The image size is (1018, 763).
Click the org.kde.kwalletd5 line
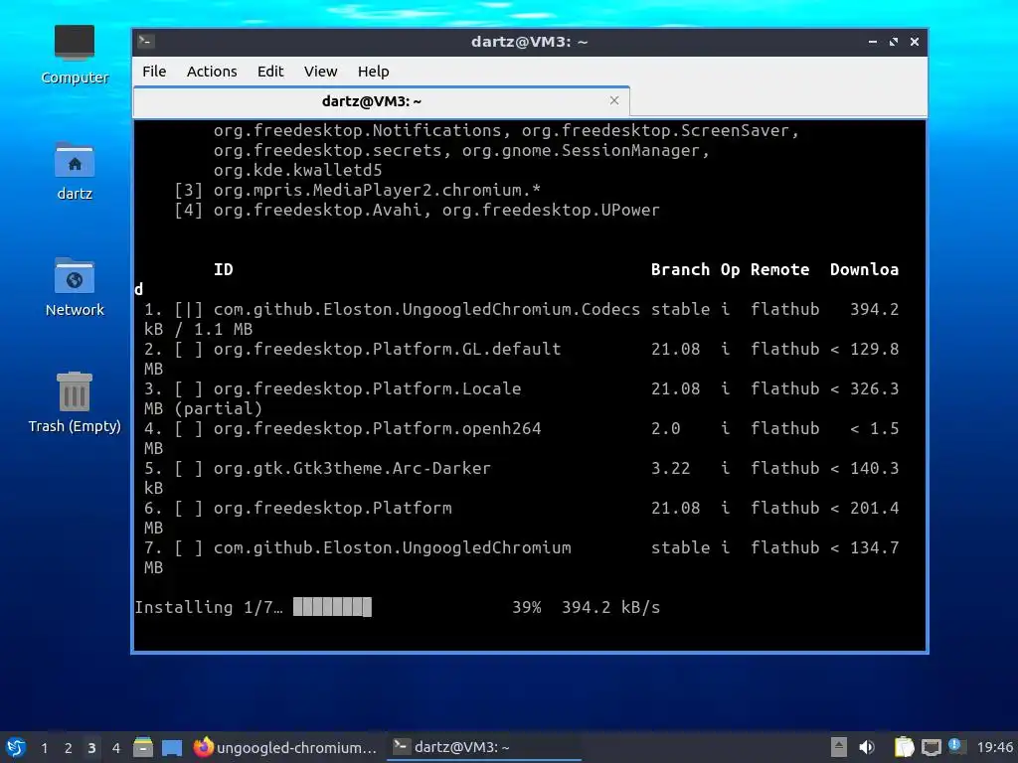pos(297,171)
